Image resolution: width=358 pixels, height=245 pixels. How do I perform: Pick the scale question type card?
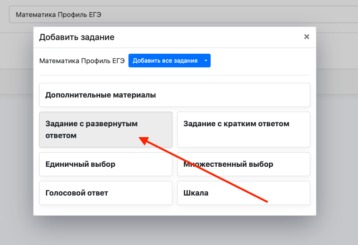(x=244, y=193)
